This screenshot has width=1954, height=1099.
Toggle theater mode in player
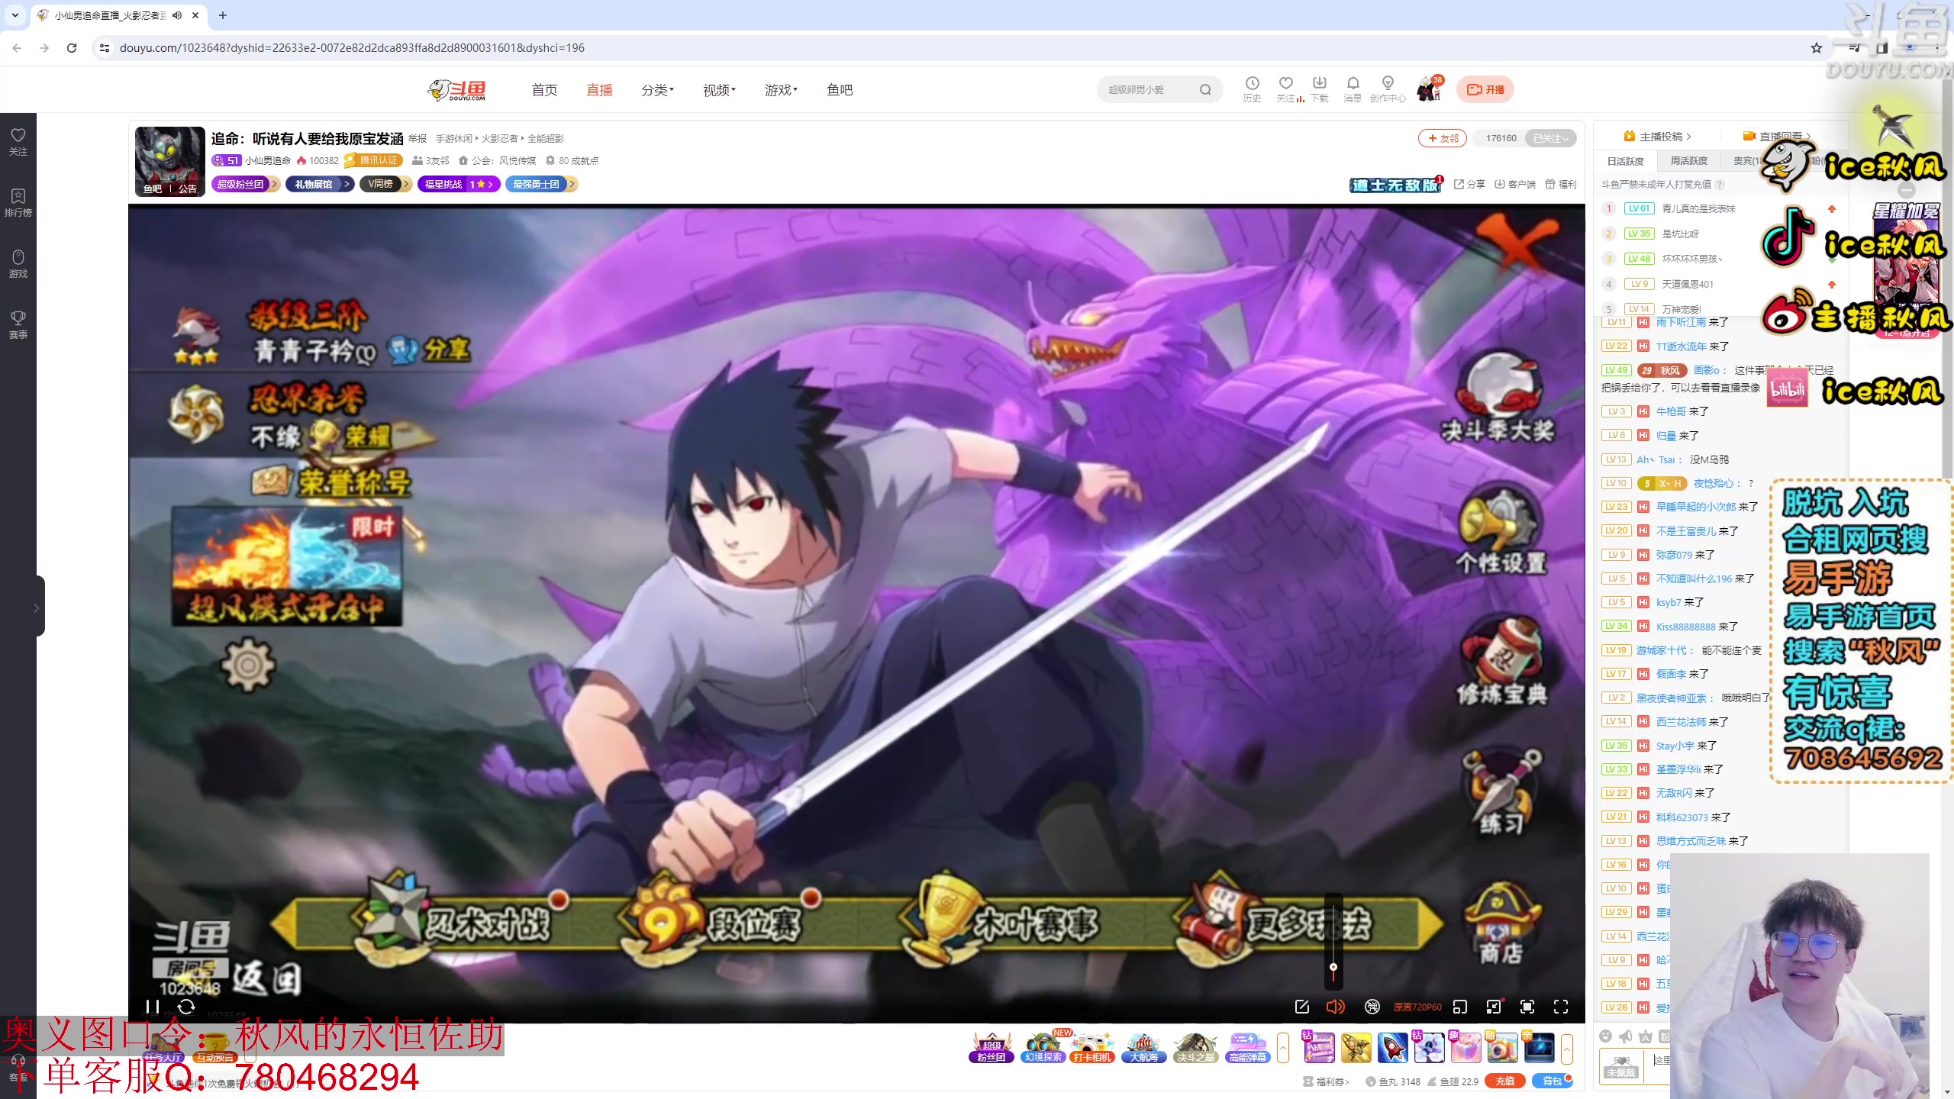1494,1007
